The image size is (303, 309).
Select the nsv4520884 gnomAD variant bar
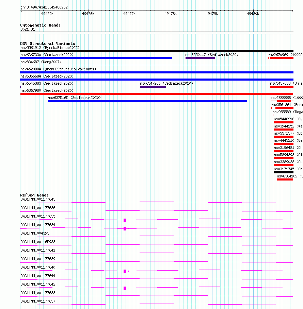[x=157, y=72]
